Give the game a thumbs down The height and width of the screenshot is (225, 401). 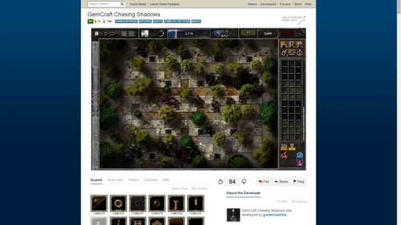coord(244,182)
